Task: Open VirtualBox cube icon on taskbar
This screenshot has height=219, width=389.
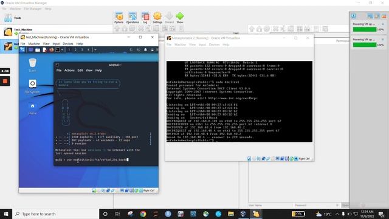Action: click(x=243, y=214)
